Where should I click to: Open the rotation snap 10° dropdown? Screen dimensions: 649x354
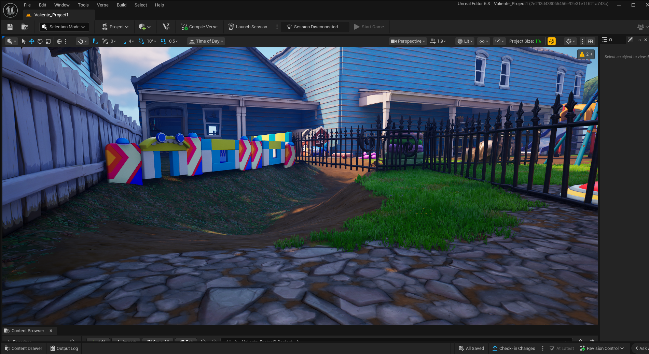click(151, 41)
